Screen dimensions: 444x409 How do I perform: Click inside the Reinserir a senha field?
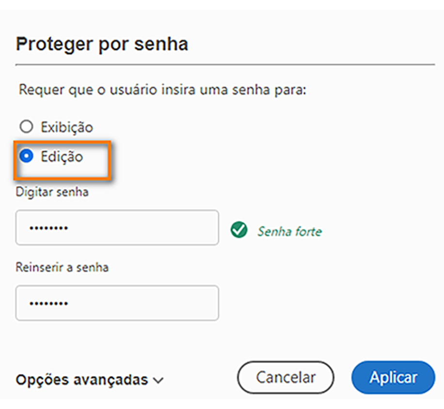(x=116, y=303)
